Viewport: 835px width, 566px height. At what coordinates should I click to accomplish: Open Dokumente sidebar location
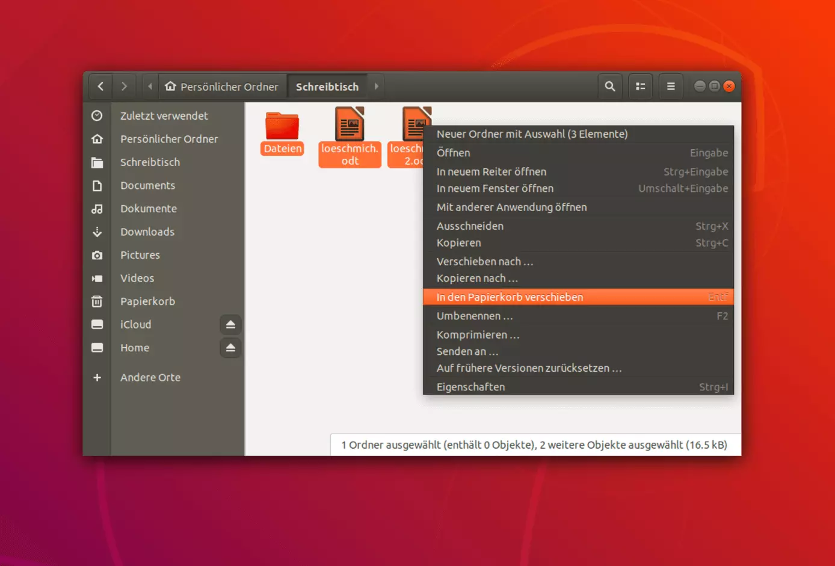click(x=149, y=209)
